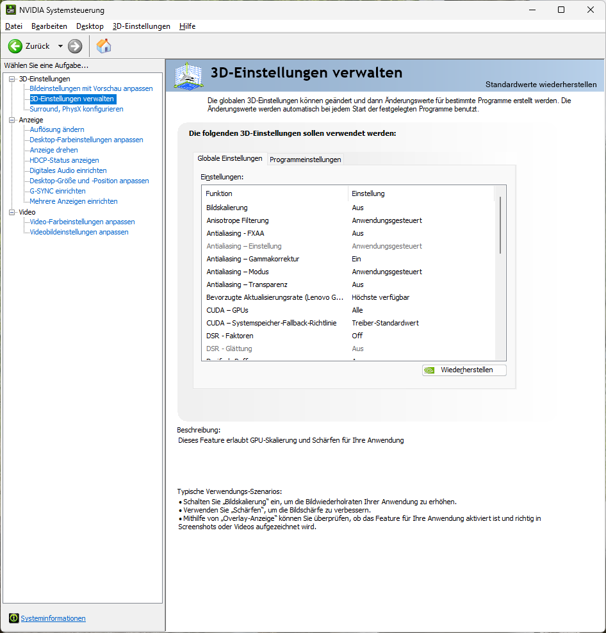Open Desktop-Größe und -Position anpassen
The width and height of the screenshot is (606, 633).
(x=89, y=181)
